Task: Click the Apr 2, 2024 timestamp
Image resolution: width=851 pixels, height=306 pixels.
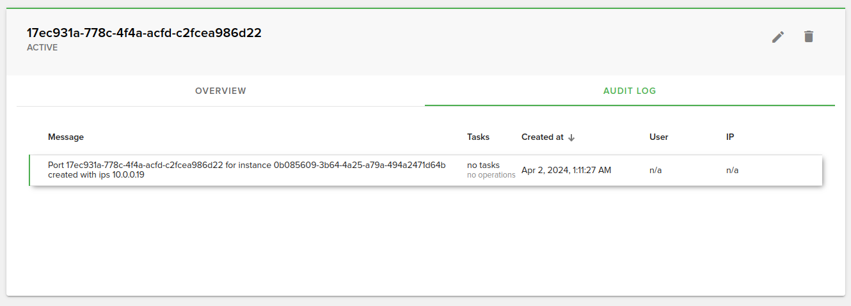Action: pos(566,171)
